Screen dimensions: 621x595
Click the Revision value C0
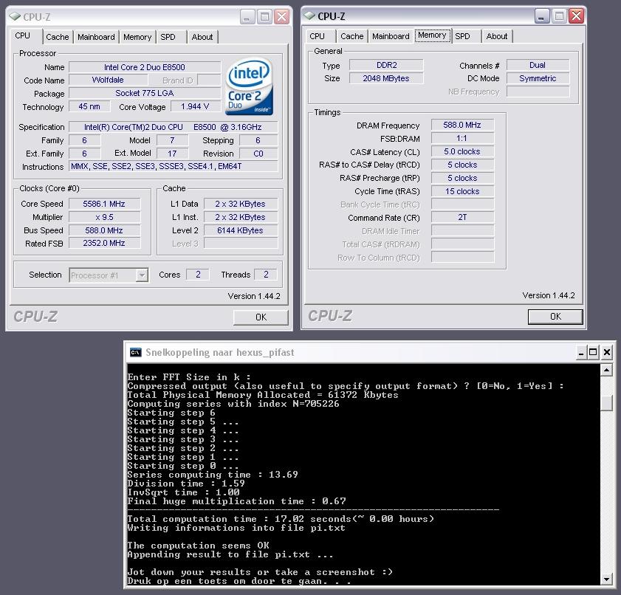click(258, 154)
